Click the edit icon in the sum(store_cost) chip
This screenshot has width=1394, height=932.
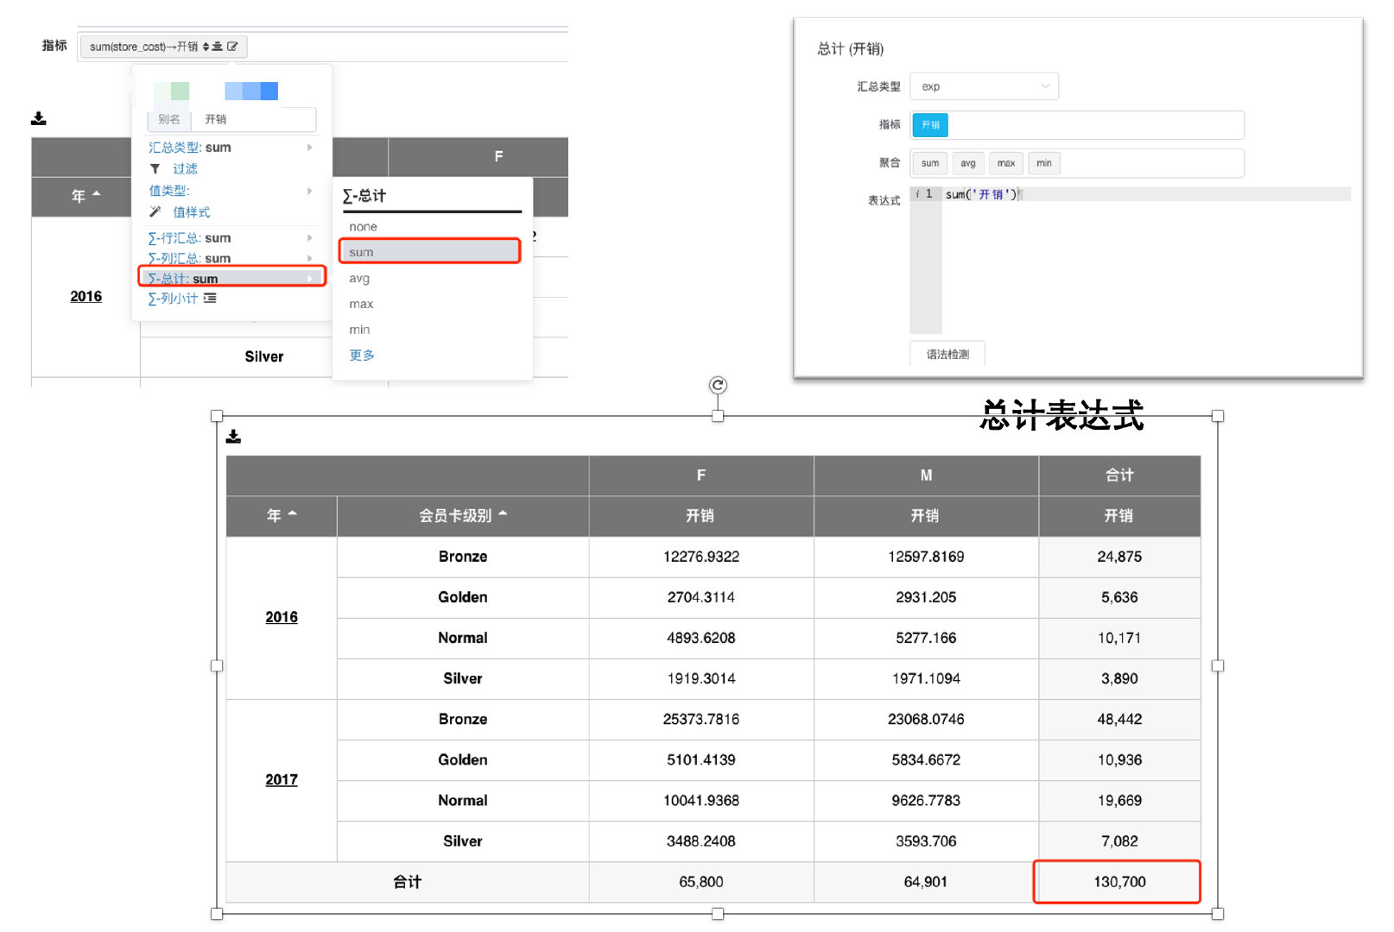(x=232, y=47)
